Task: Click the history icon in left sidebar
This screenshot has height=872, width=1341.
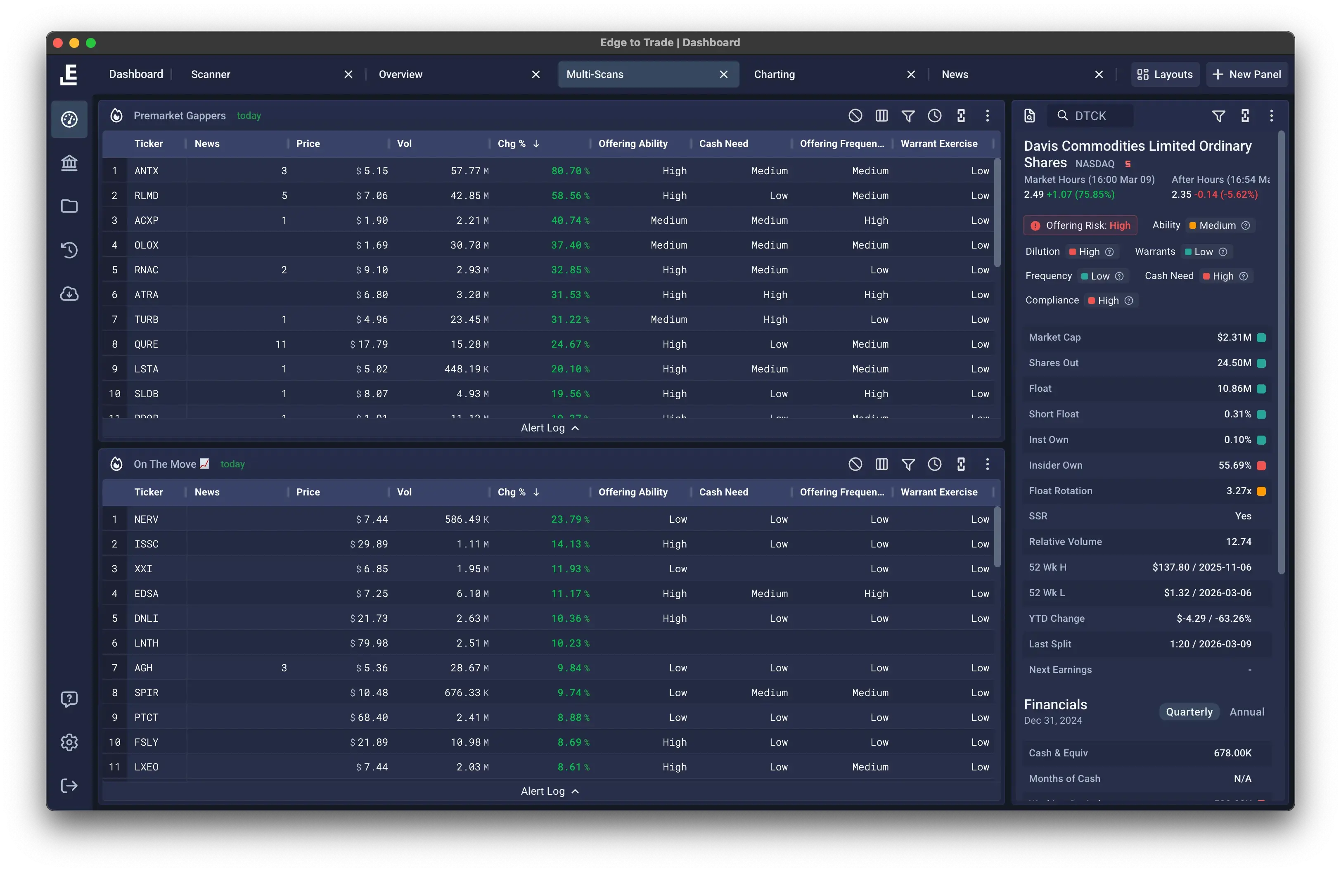Action: tap(69, 249)
